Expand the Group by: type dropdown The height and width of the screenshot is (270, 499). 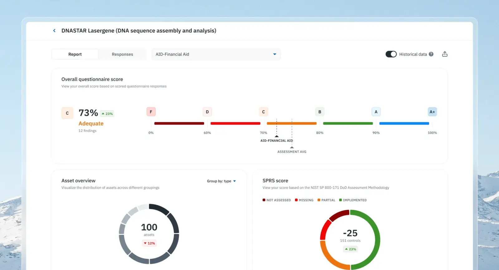pyautogui.click(x=221, y=181)
